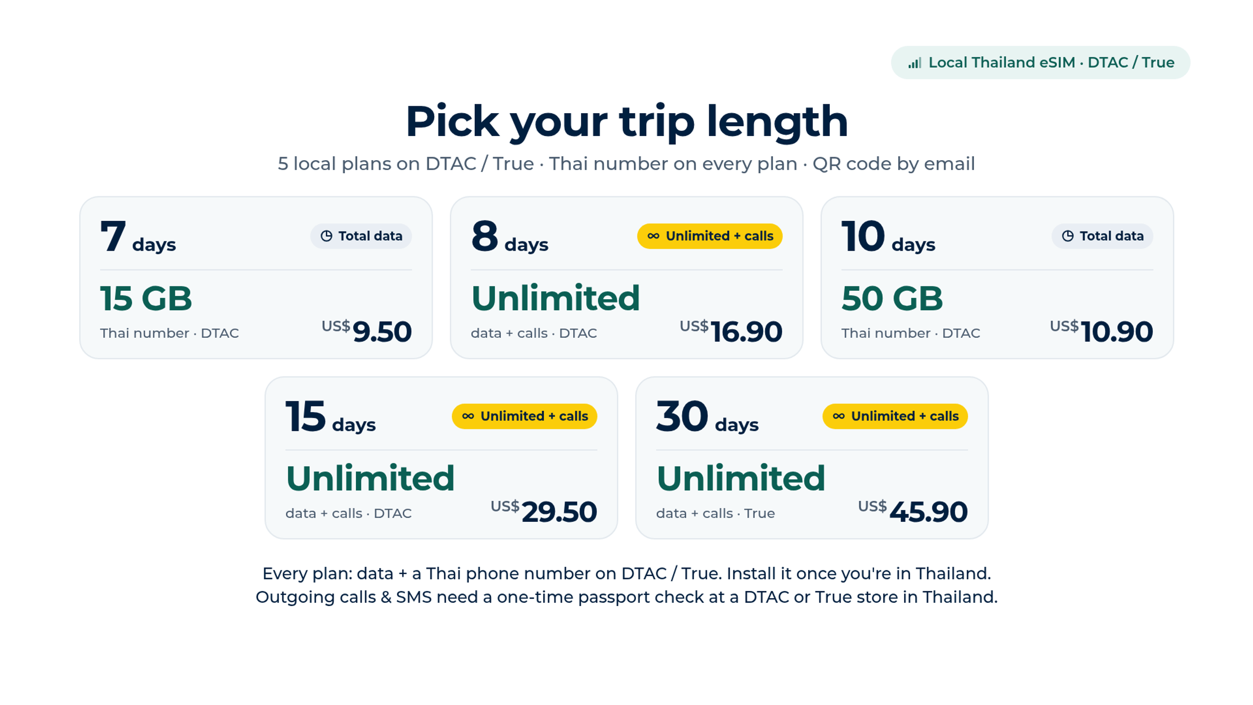Click the Pick your trip length heading
Screen dimensions: 1253x705
click(626, 121)
